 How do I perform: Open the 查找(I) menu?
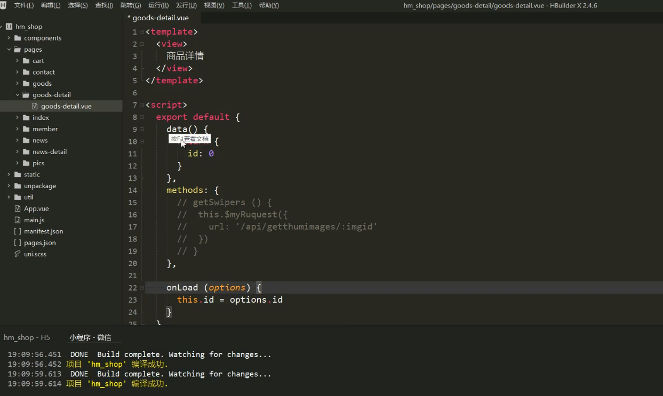coord(104,5)
